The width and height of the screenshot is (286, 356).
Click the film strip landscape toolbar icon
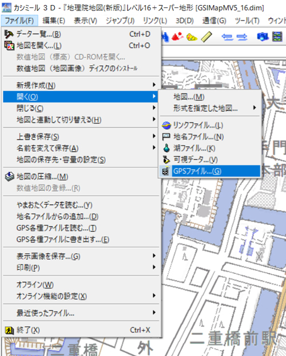[277, 37]
